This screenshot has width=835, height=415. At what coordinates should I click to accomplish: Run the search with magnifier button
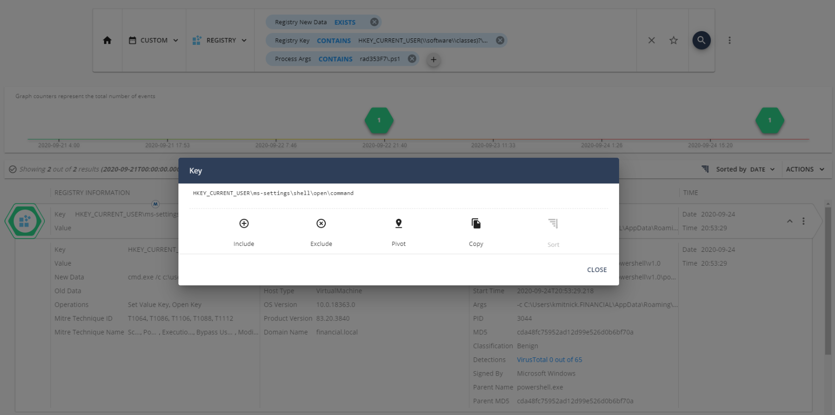pos(701,40)
